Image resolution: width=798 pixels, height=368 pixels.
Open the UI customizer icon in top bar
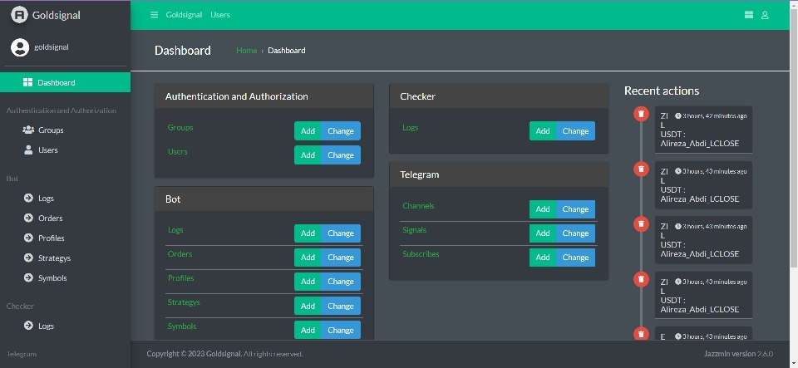[x=749, y=15]
